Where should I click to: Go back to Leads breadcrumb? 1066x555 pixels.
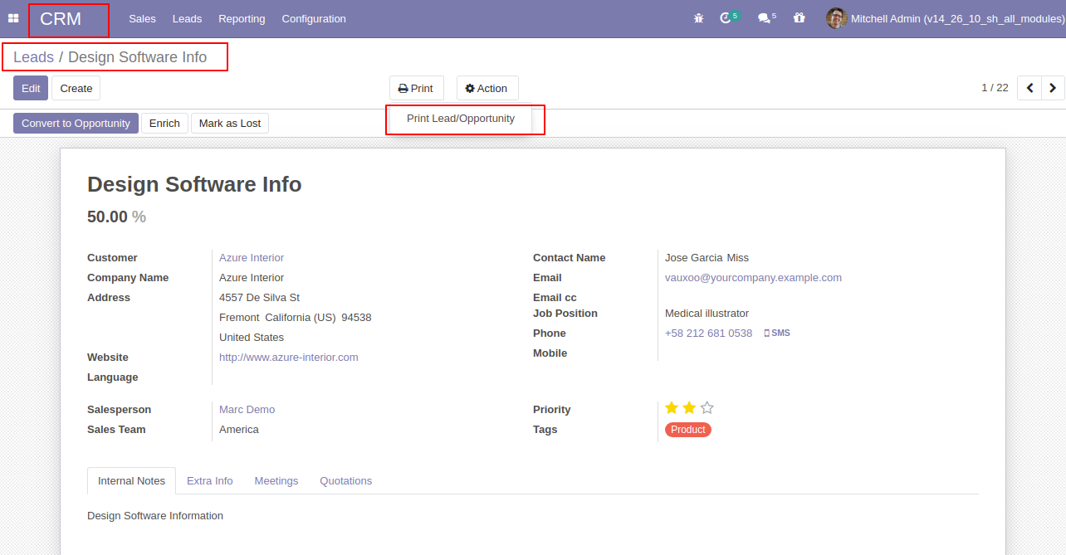[33, 57]
